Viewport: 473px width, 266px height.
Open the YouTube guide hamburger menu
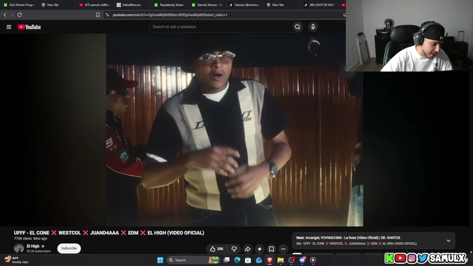coord(9,27)
